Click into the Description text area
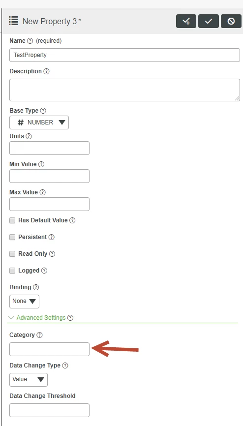This screenshot has height=426, width=243. pos(125,90)
